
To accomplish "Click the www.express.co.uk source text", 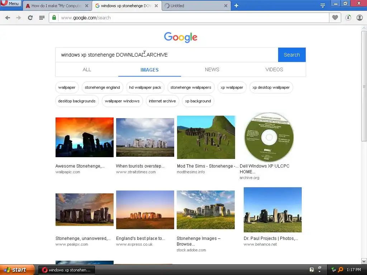I will coord(134,244).
